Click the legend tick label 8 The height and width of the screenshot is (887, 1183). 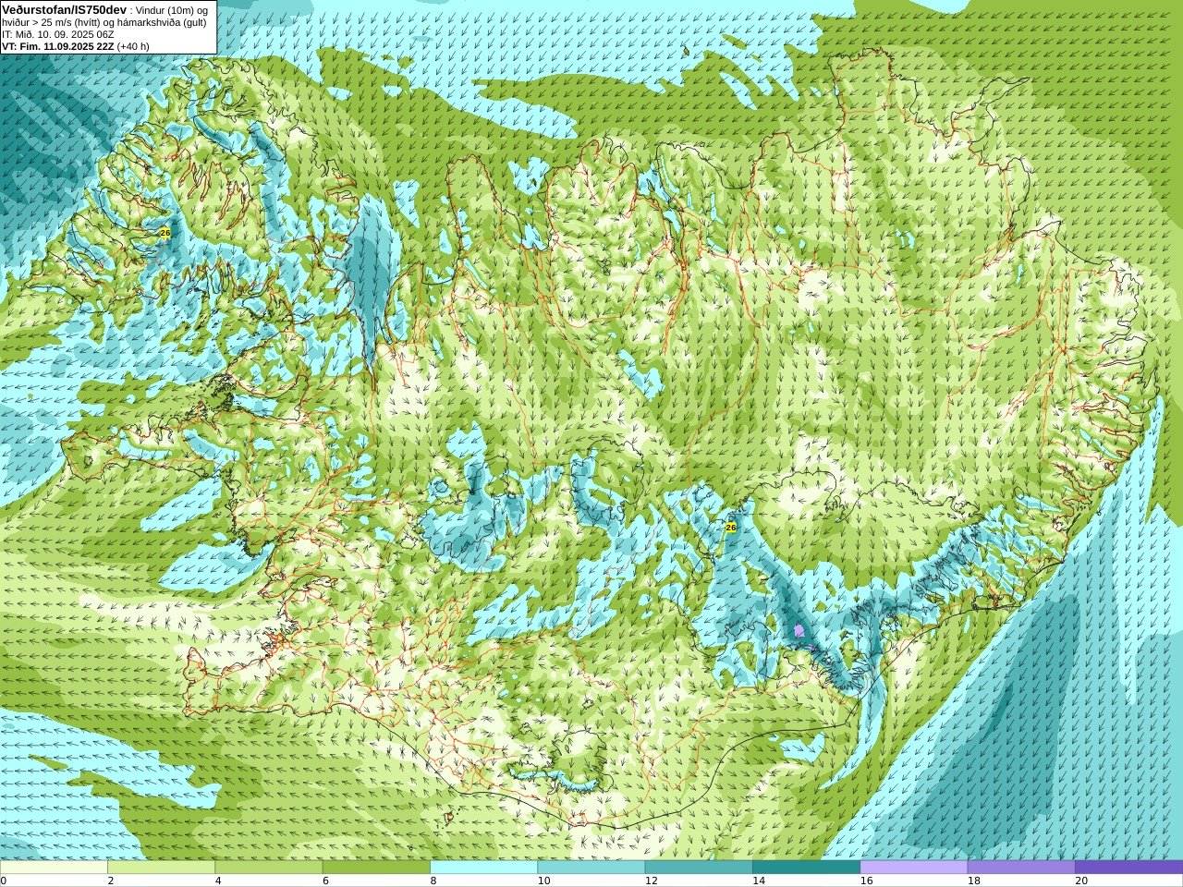[433, 881]
